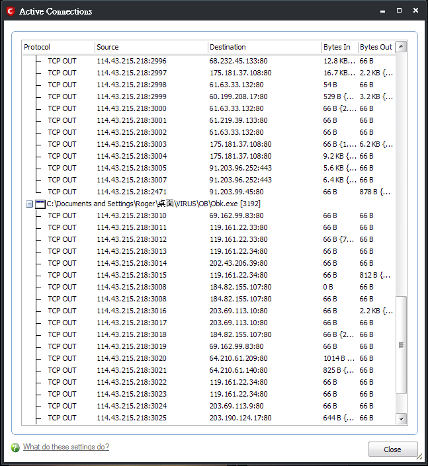Select source 114.43.215.218:3002

point(132,132)
